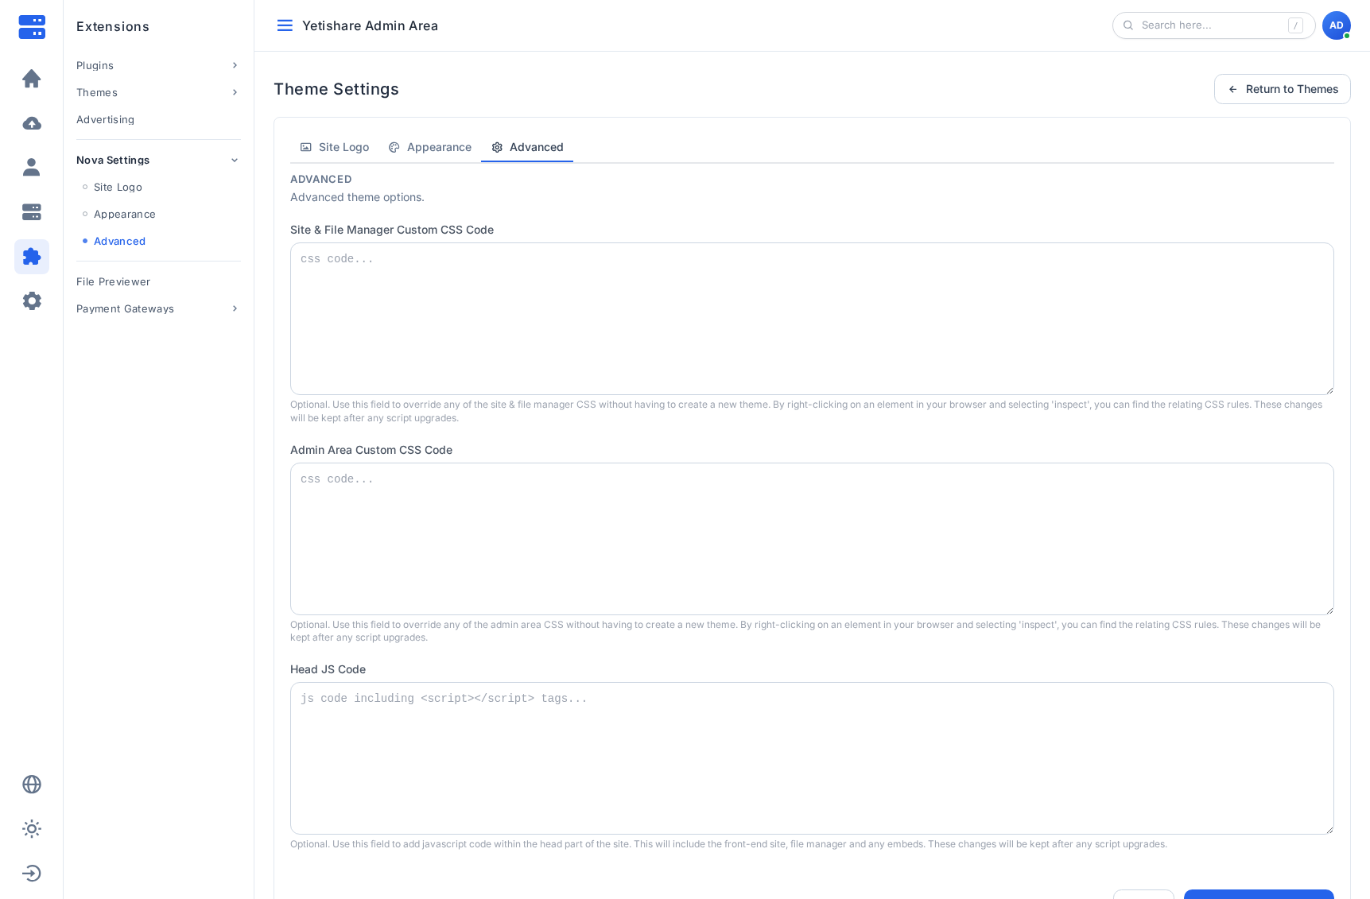Collapse the Nova Settings chevron

pyautogui.click(x=235, y=160)
